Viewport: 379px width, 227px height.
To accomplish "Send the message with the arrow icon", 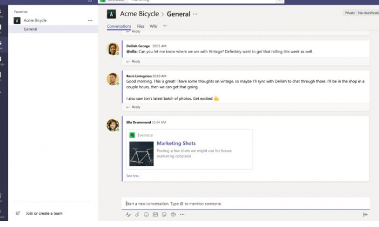I will click(365, 214).
